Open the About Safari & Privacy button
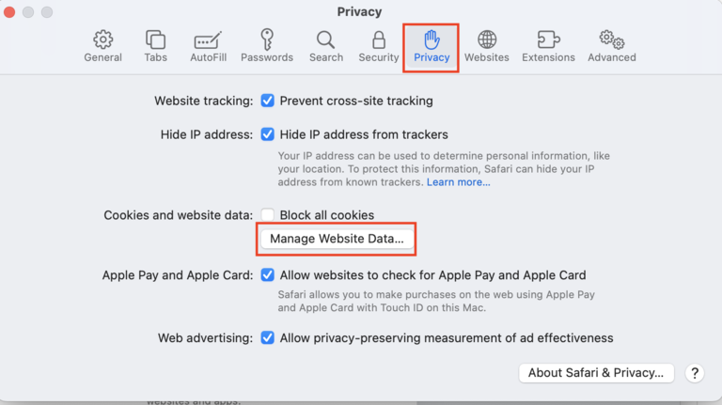 (597, 372)
